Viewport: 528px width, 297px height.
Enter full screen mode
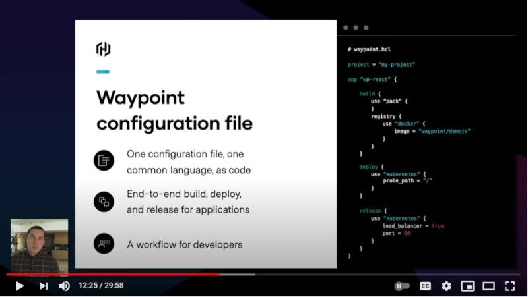point(510,286)
